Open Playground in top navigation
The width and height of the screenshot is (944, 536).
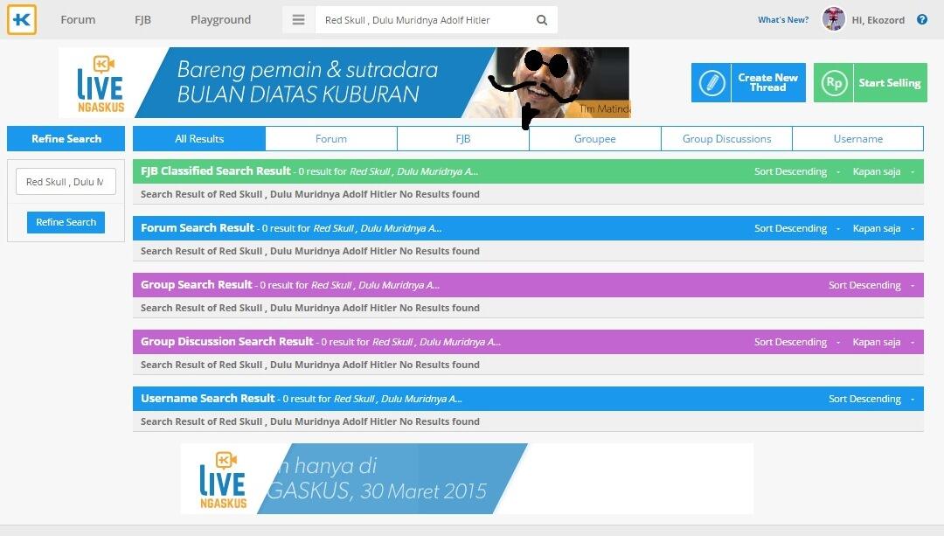tap(221, 20)
